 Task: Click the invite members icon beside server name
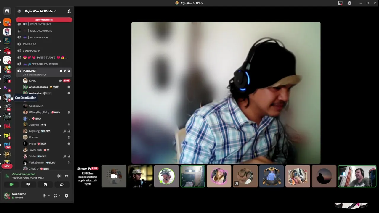point(69,11)
